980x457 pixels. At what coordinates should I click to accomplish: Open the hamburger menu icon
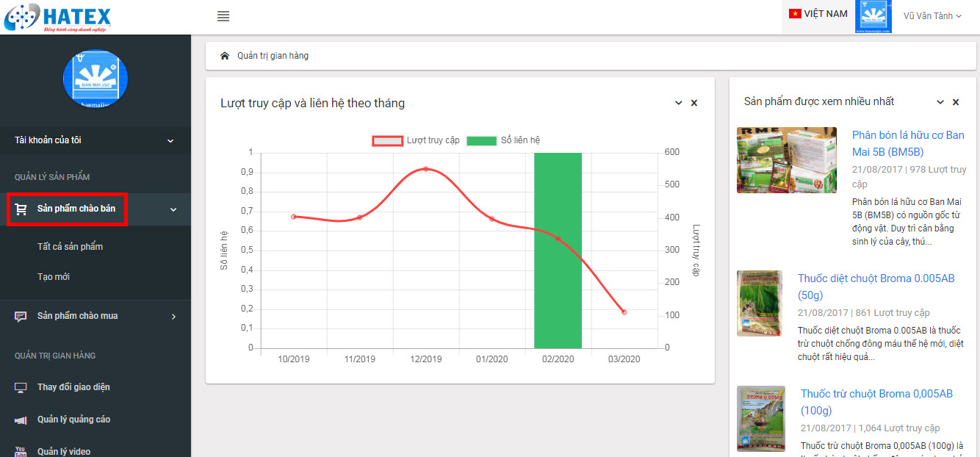point(223,16)
